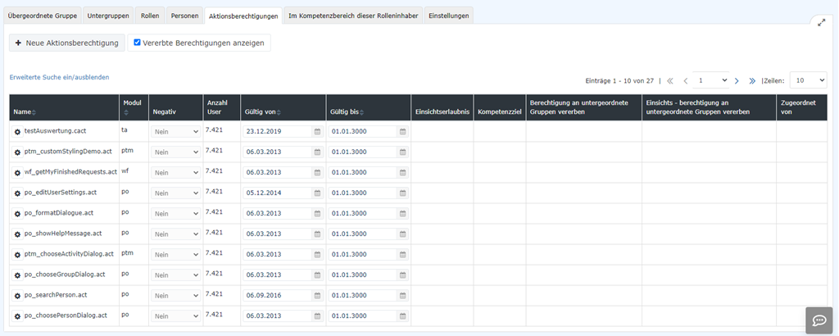Go to next page of entries
Viewport: 839px width, 336px height.
[x=737, y=81]
